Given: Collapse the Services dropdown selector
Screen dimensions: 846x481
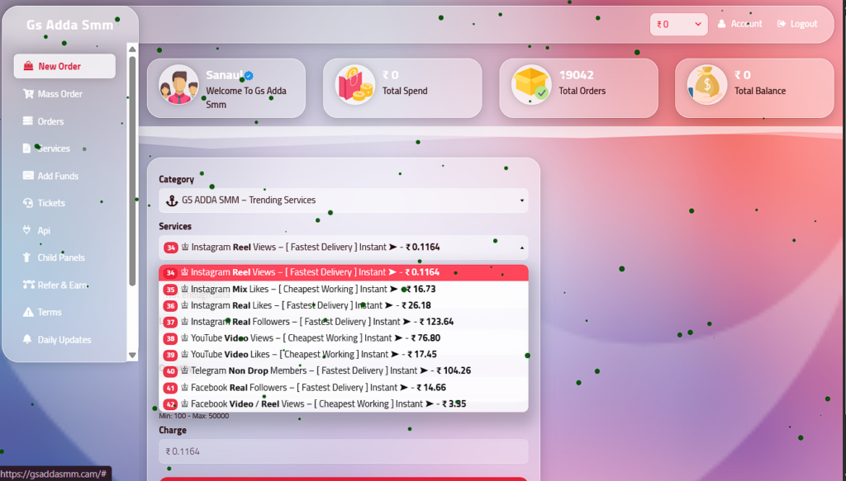Looking at the screenshot, I should coord(343,248).
